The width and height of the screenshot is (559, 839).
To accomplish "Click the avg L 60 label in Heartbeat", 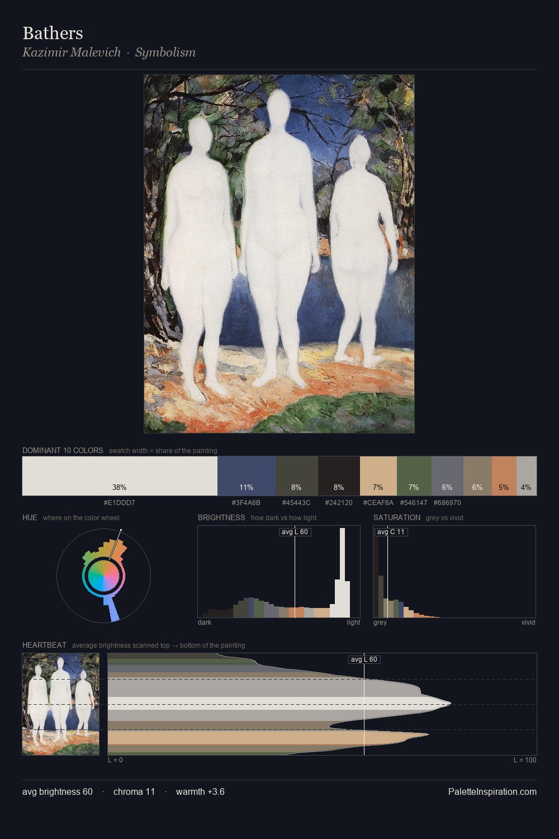I will pos(364,659).
